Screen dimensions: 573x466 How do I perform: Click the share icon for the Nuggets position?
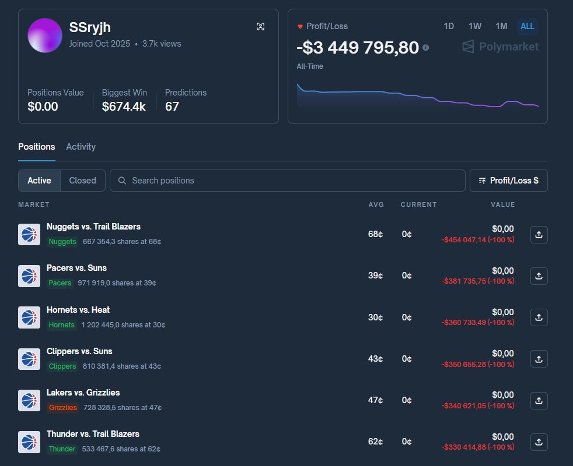pyautogui.click(x=539, y=234)
